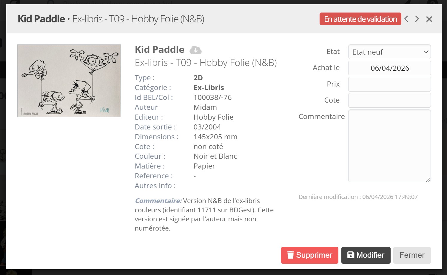Click inside the Commentaire text area
The width and height of the screenshot is (447, 275).
click(389, 146)
